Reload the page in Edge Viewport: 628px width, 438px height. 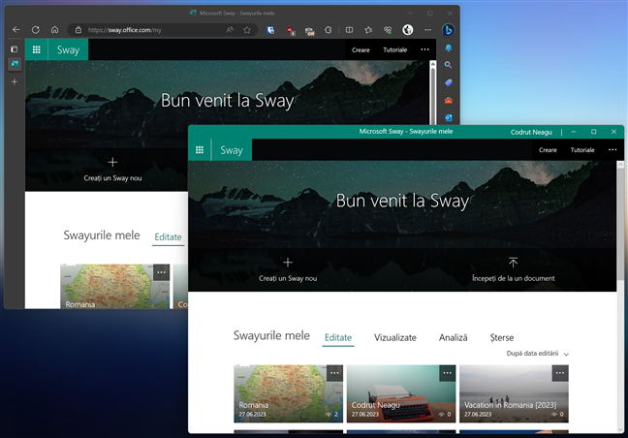pos(36,30)
